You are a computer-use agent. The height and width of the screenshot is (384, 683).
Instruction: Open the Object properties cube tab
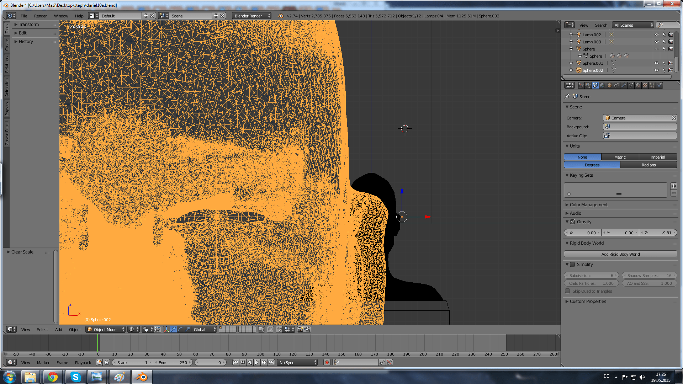click(x=609, y=85)
